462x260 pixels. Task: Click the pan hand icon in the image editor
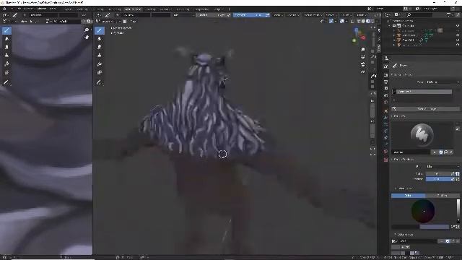87,37
